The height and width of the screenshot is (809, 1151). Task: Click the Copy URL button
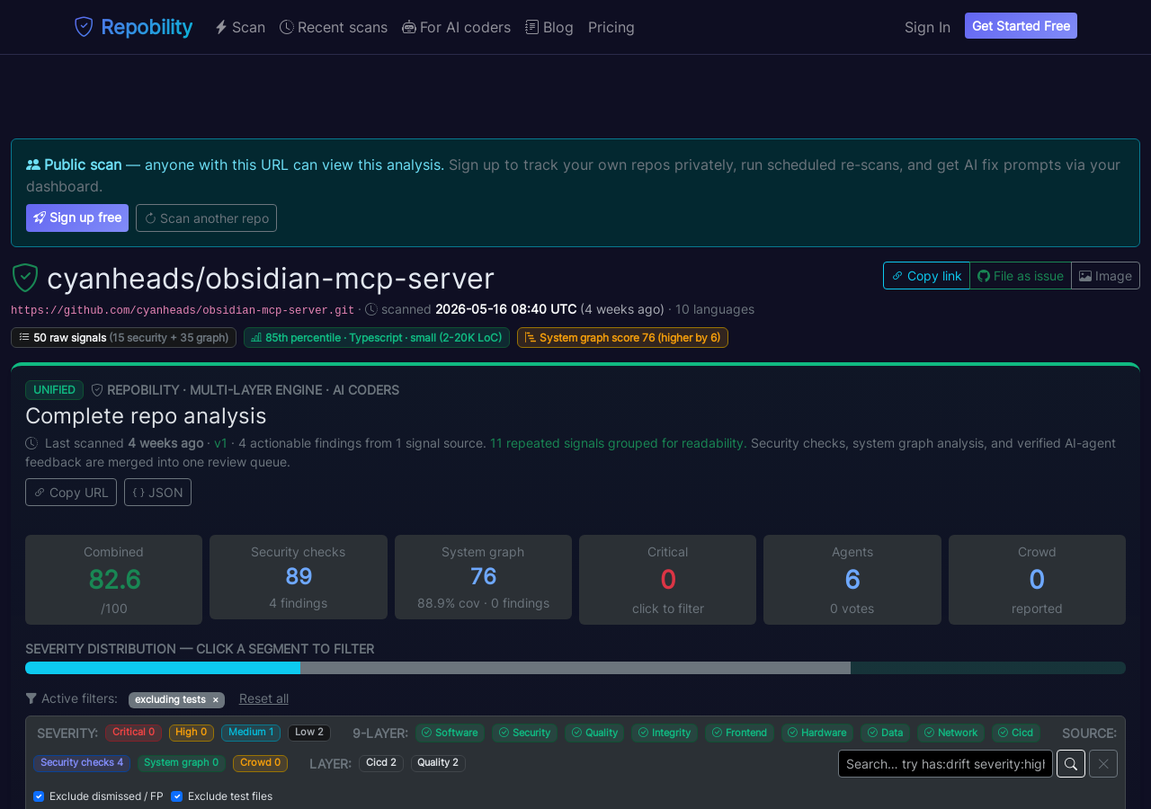[x=71, y=493]
